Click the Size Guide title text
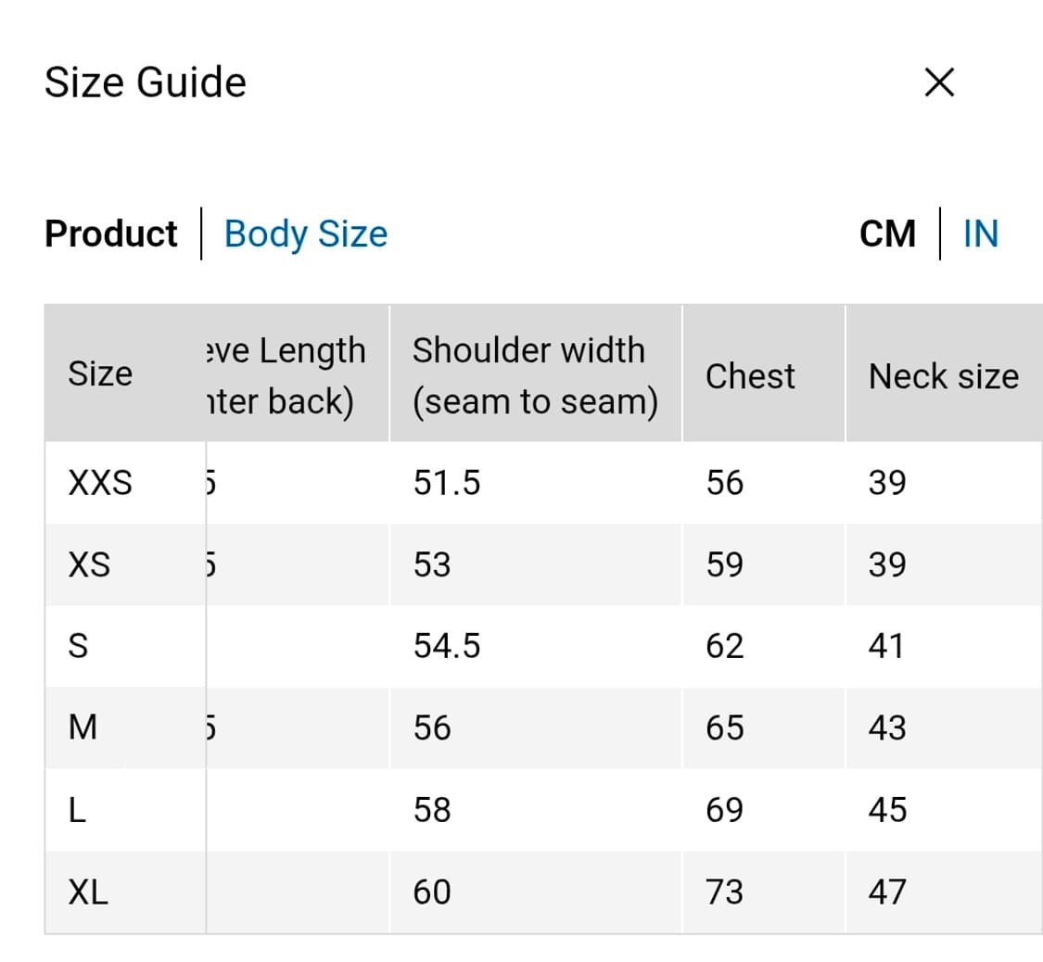 tap(146, 82)
